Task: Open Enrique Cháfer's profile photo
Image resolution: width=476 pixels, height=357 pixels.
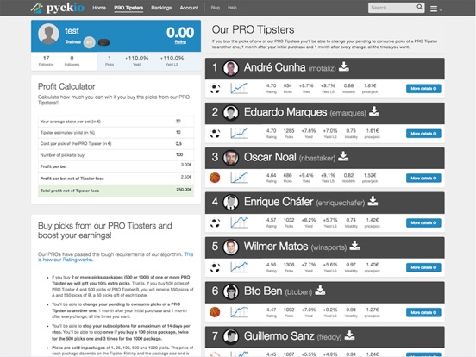Action: tap(231, 203)
